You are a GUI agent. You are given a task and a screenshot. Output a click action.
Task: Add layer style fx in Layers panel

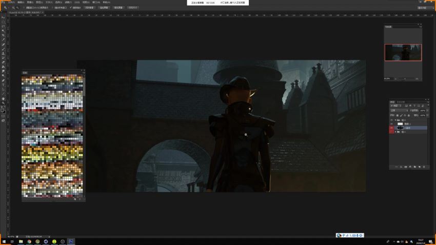(401, 167)
